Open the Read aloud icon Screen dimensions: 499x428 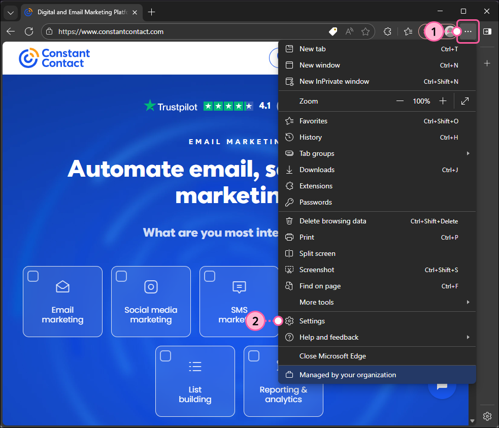349,31
